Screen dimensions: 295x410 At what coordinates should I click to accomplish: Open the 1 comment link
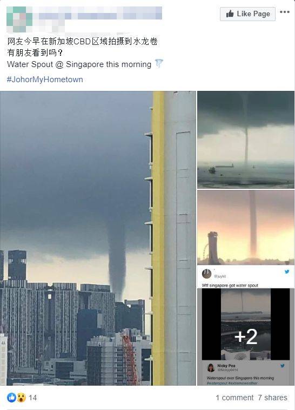(234, 398)
